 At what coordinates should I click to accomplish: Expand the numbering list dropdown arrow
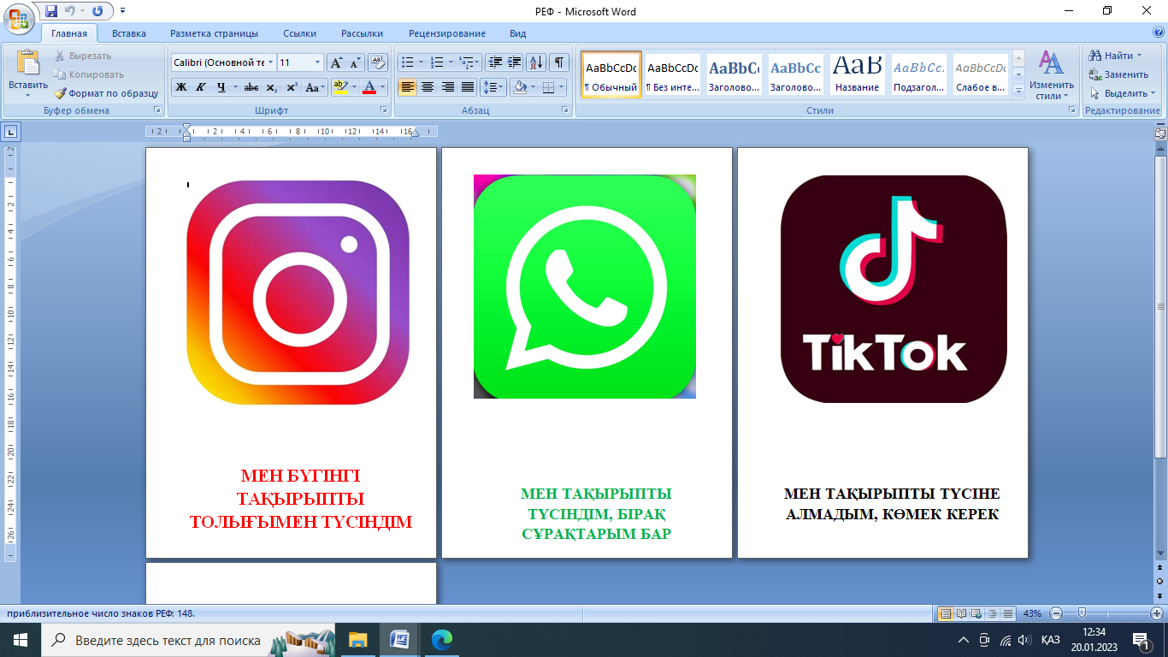pyautogui.click(x=451, y=62)
